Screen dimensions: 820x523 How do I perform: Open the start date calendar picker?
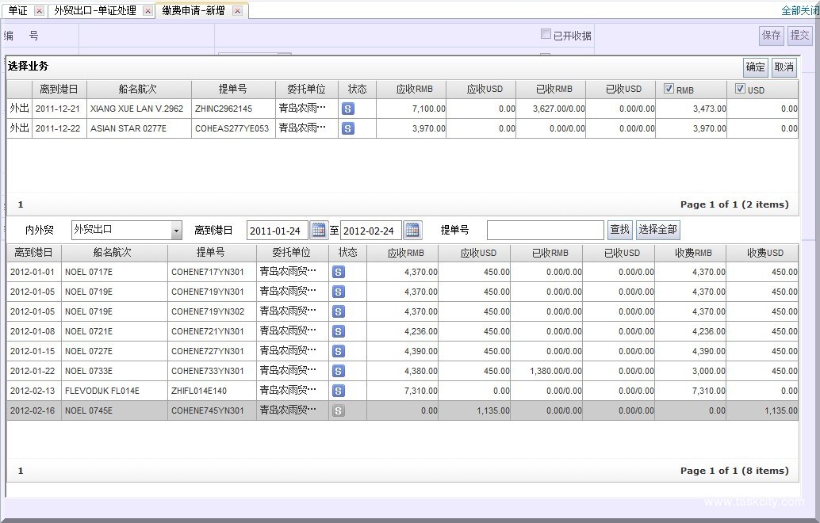point(319,229)
